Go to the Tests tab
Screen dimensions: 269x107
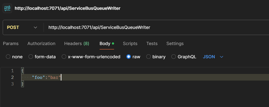[152, 44]
